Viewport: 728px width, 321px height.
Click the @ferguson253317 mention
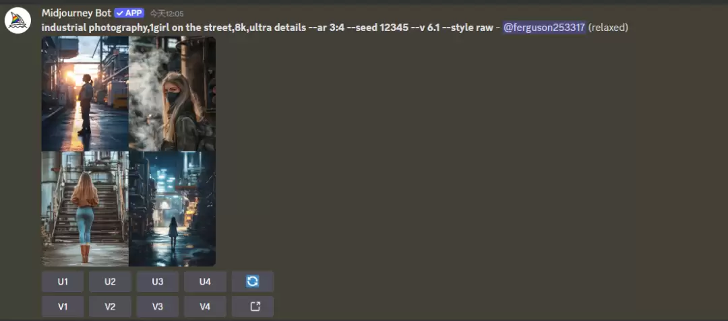tap(544, 28)
